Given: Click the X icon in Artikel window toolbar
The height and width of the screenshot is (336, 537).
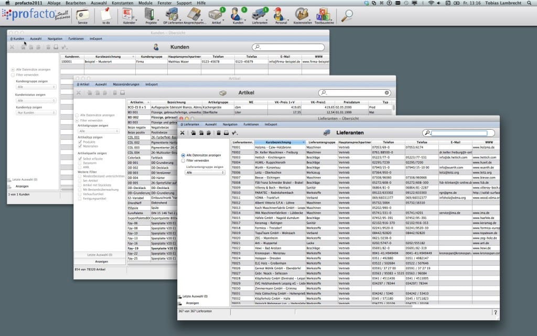Looking at the screenshot, I should 79,92.
